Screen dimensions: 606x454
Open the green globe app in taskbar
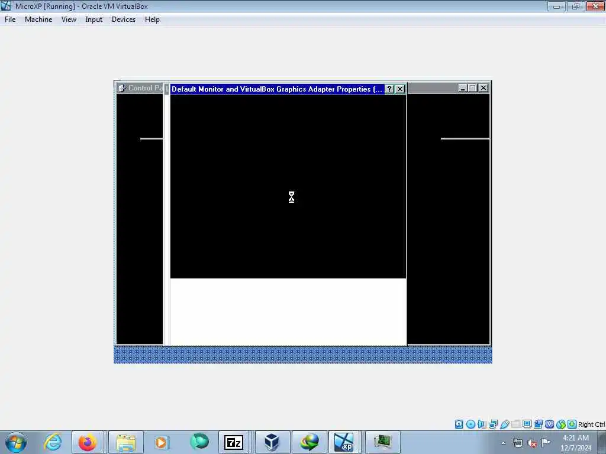tap(199, 442)
